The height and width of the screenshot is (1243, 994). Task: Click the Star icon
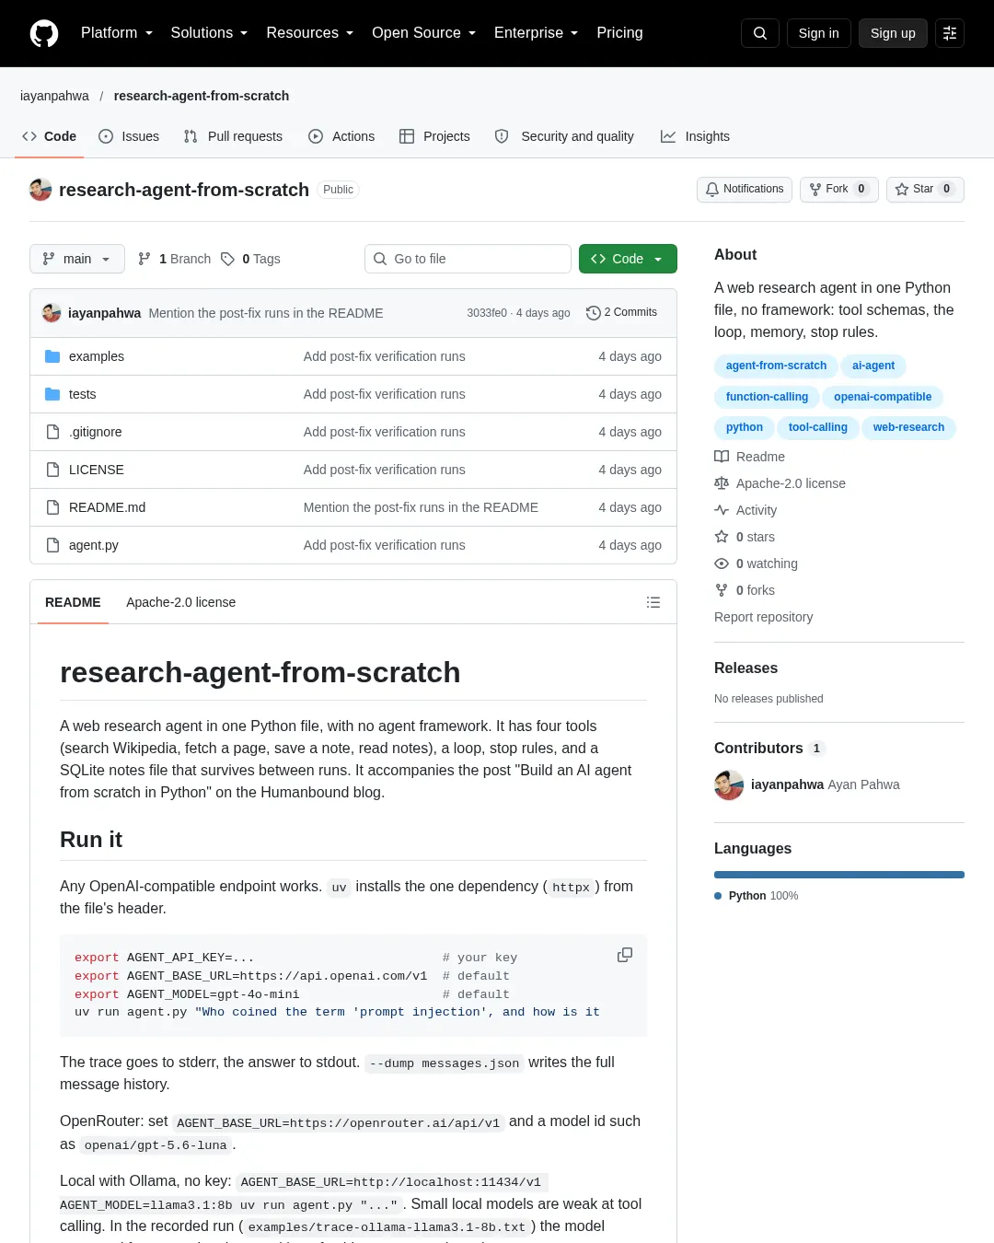[902, 189]
